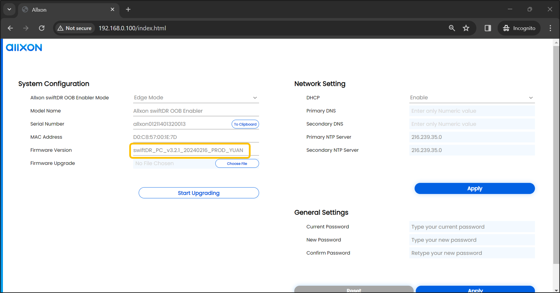Viewport: 560px width, 293px height.
Task: Click the Not secure warning badge
Action: (x=75, y=28)
